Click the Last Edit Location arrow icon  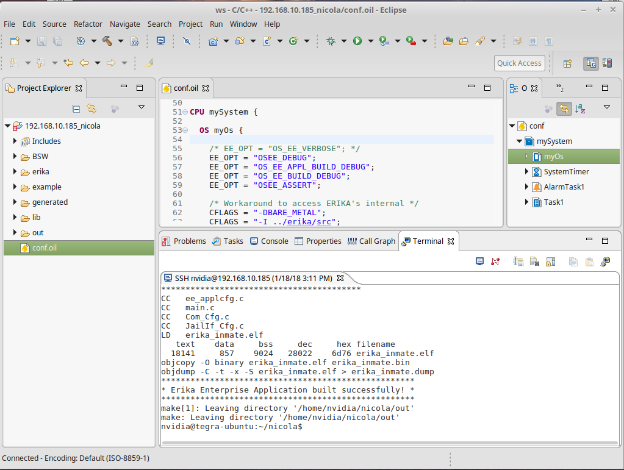pyautogui.click(x=68, y=63)
